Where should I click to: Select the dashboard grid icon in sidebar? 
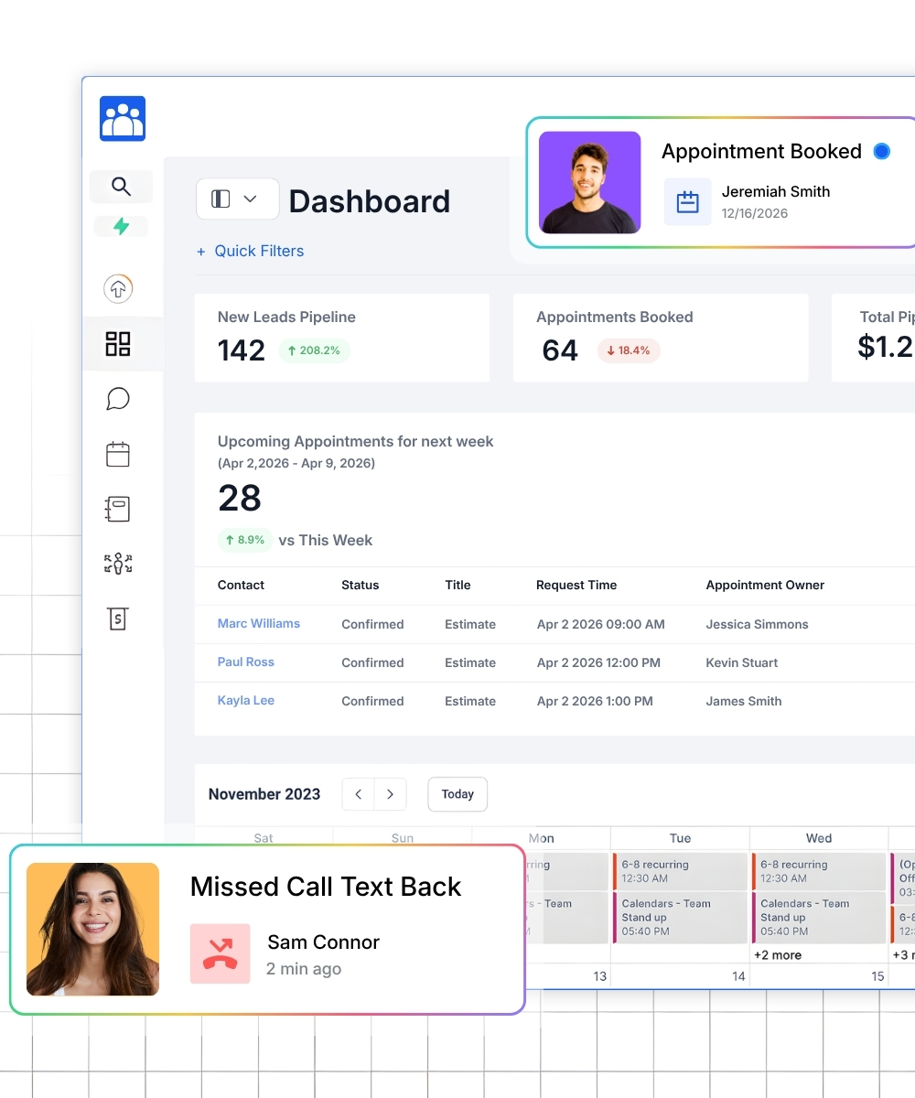pos(118,344)
